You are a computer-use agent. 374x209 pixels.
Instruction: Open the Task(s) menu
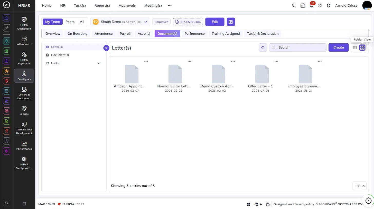tap(80, 5)
